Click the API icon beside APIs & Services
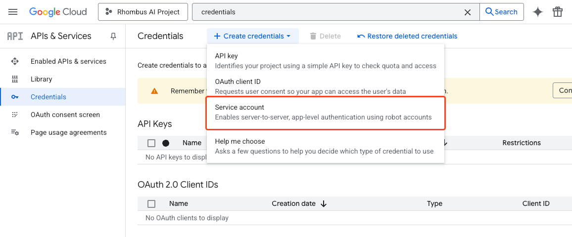 15,36
